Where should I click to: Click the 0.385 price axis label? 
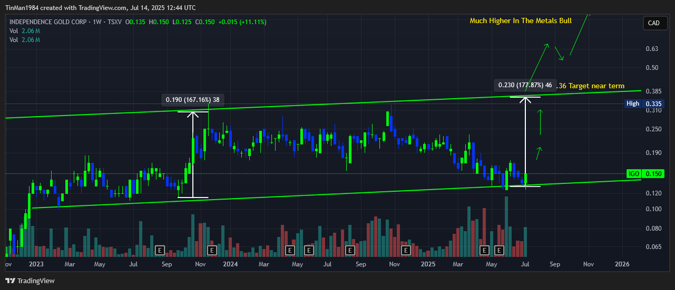(654, 91)
